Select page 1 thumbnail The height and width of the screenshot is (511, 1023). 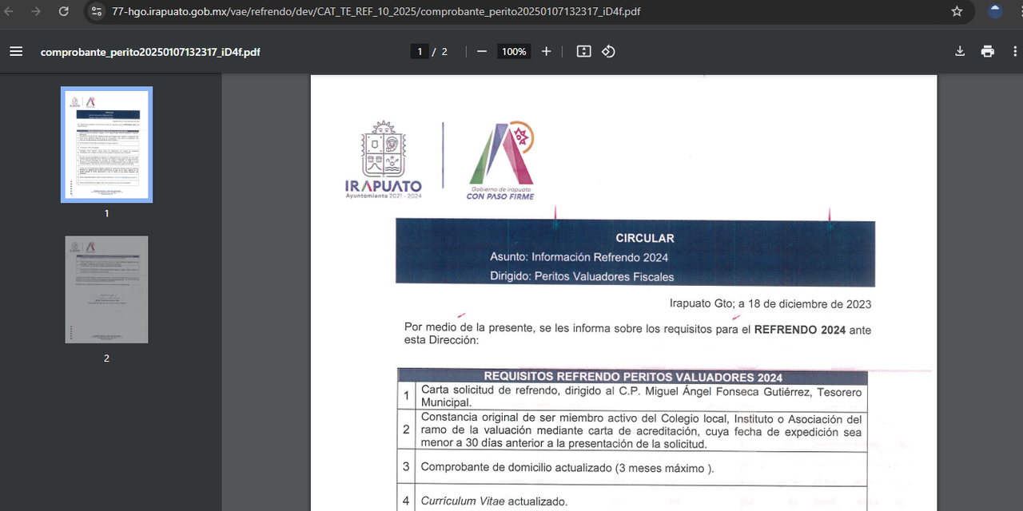point(106,145)
